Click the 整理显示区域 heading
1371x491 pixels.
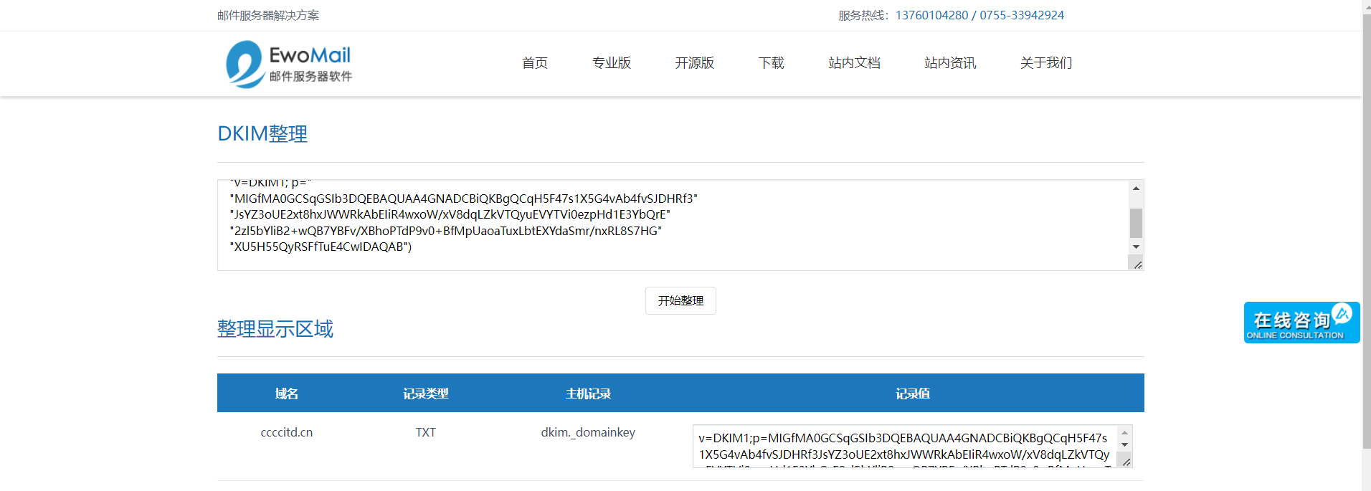(x=275, y=328)
